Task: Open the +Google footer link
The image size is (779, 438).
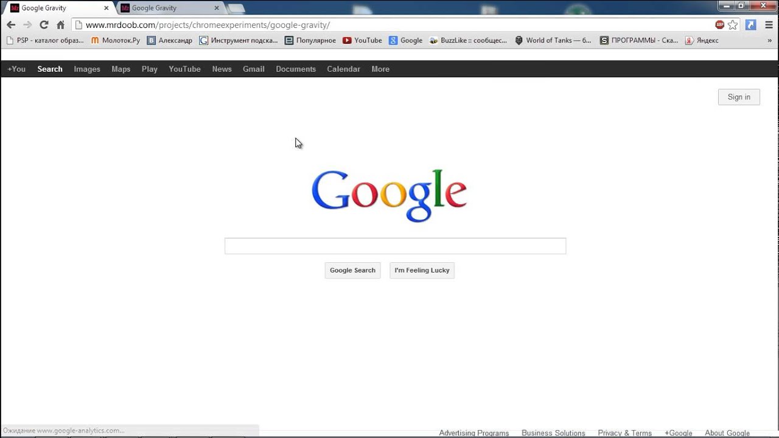Action: (x=679, y=433)
